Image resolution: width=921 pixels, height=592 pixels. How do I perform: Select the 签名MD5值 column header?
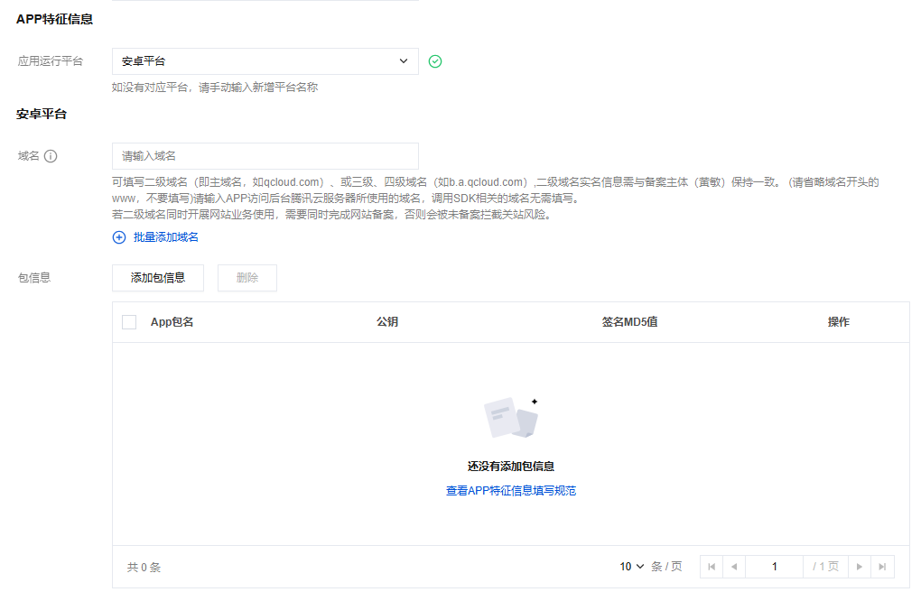[629, 322]
